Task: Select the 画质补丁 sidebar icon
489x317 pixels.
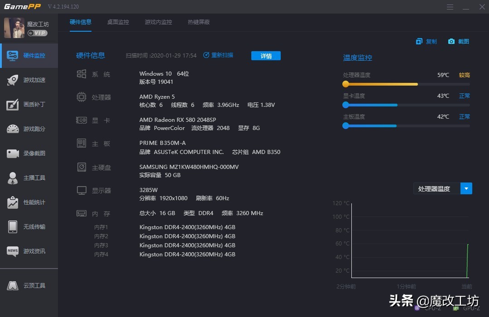Action: [x=13, y=105]
